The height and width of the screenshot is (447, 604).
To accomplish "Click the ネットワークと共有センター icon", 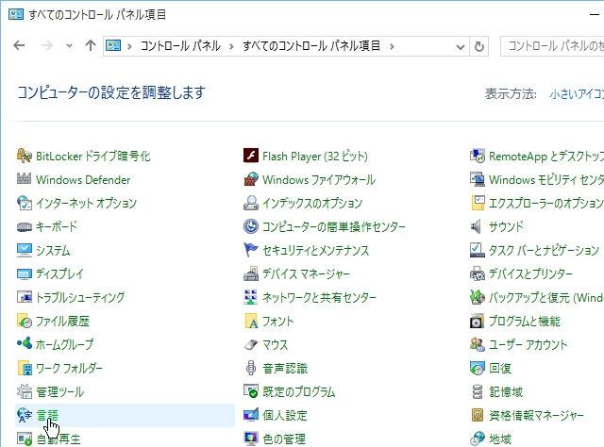I will 251,297.
